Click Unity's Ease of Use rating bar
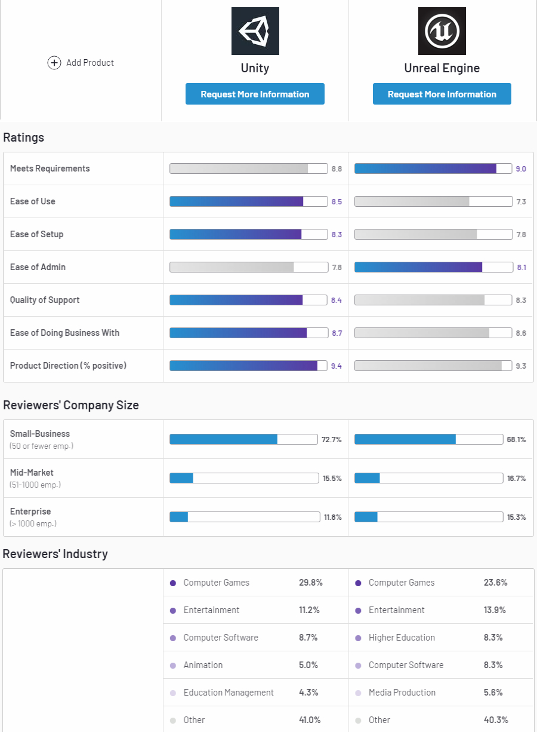The width and height of the screenshot is (537, 732). 248,201
